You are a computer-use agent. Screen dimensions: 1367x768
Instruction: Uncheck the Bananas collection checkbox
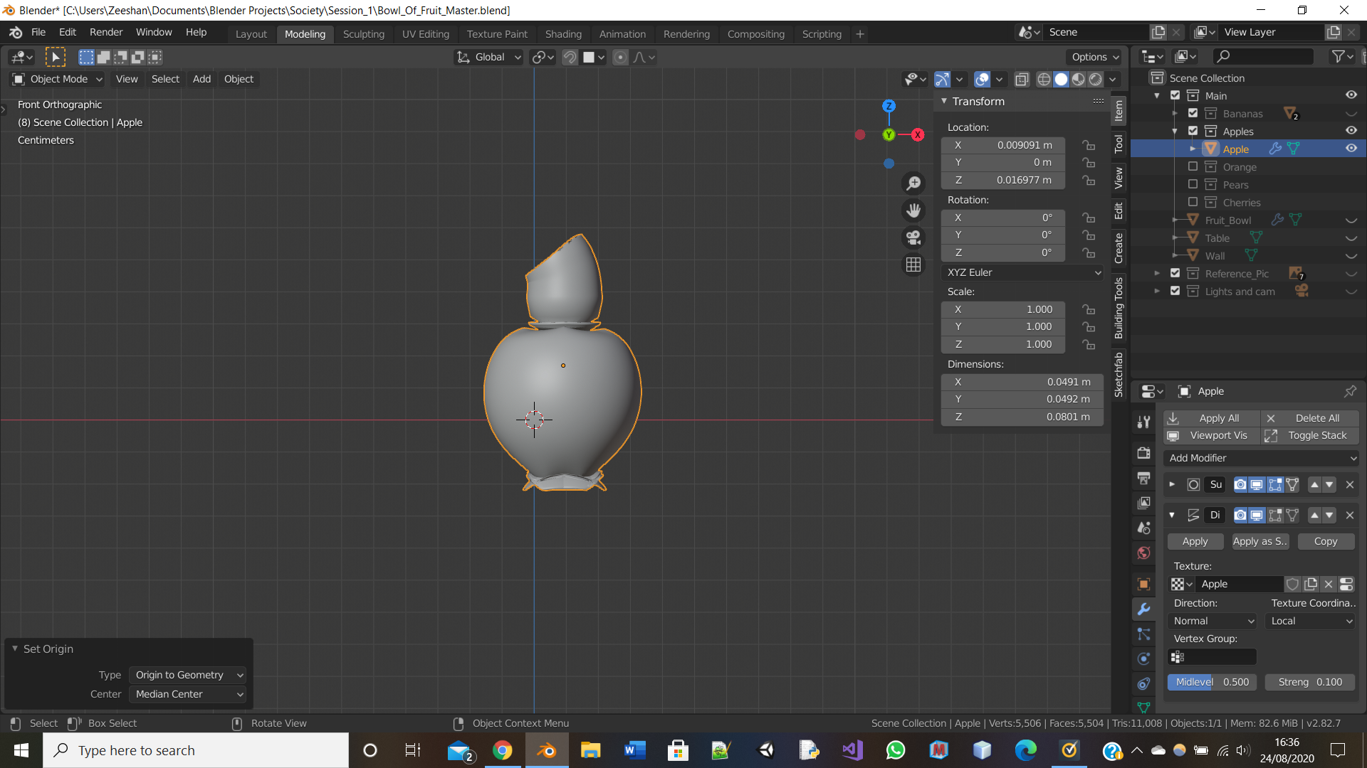(x=1193, y=113)
